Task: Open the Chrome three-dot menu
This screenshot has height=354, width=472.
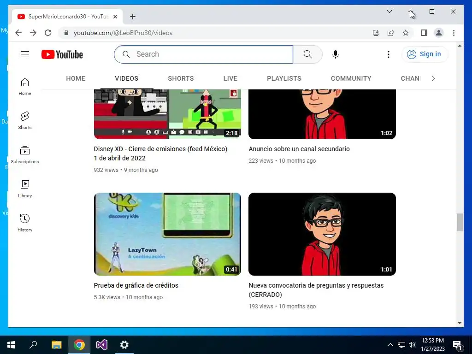Action: coord(454,33)
